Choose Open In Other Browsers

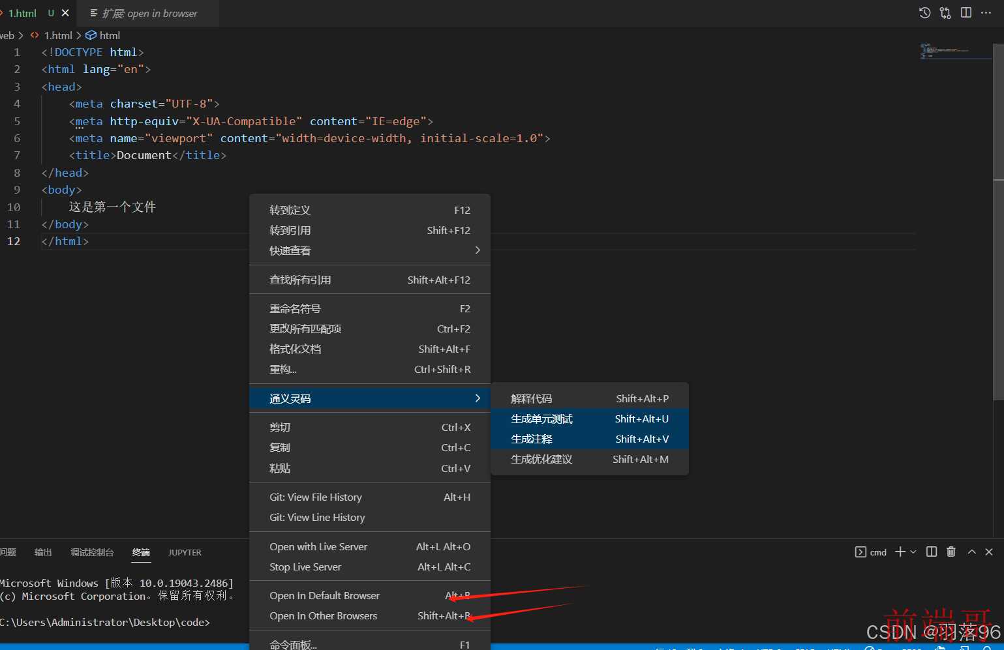point(370,615)
